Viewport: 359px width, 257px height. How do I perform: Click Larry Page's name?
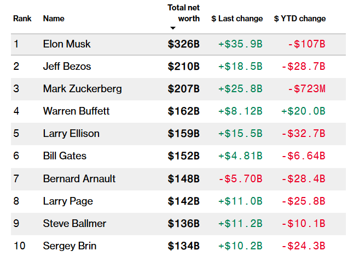click(67, 201)
